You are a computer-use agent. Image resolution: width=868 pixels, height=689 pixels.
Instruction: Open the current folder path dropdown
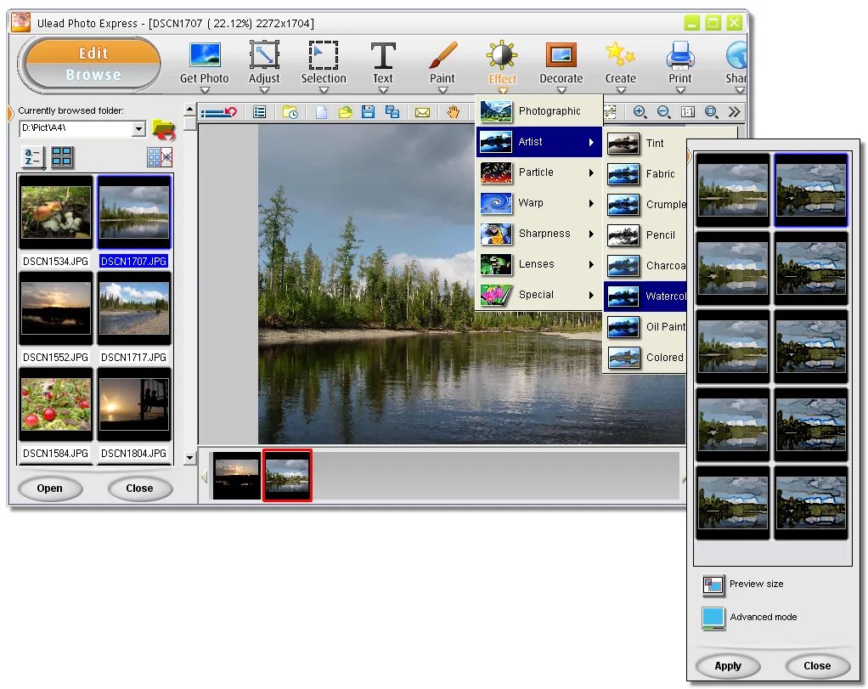coord(138,128)
